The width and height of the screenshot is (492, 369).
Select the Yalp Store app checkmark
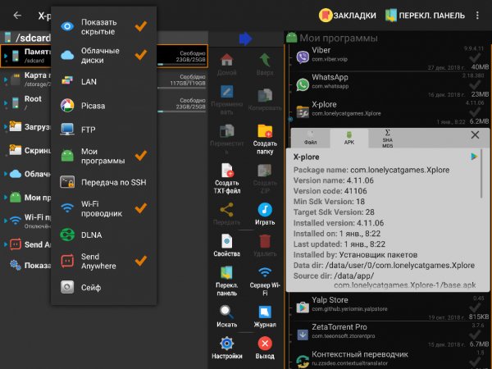click(475, 307)
